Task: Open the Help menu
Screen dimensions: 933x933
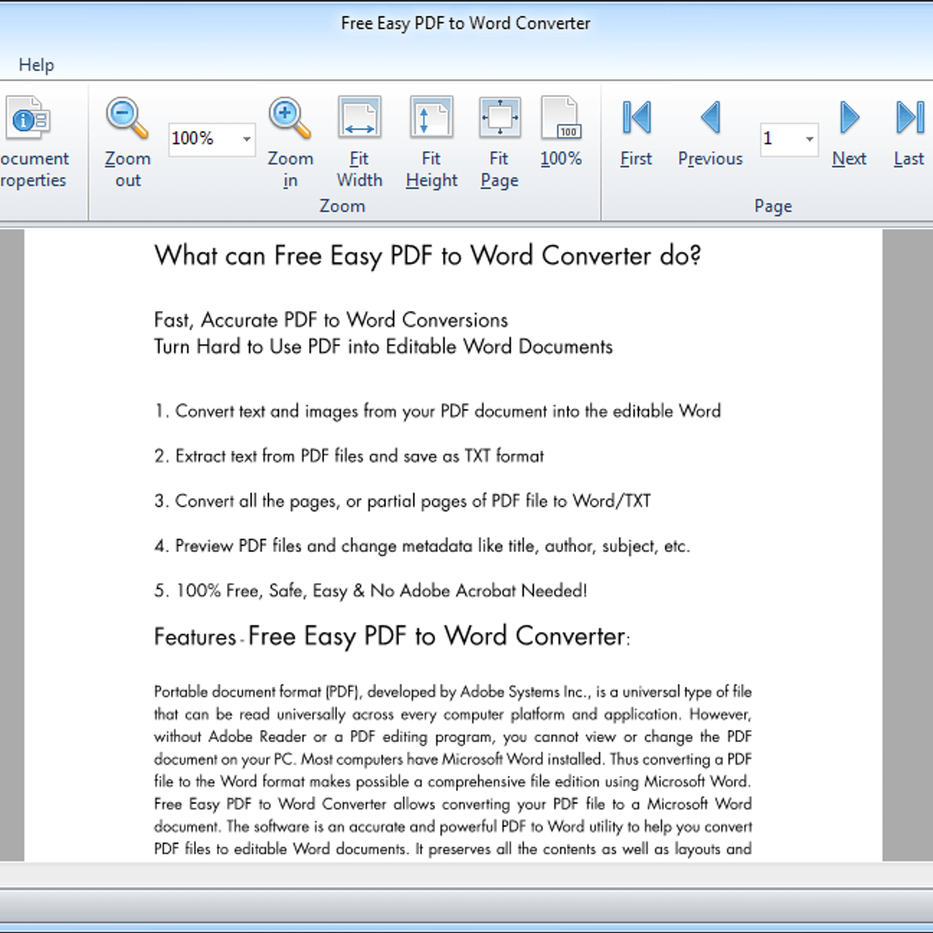Action: (36, 64)
